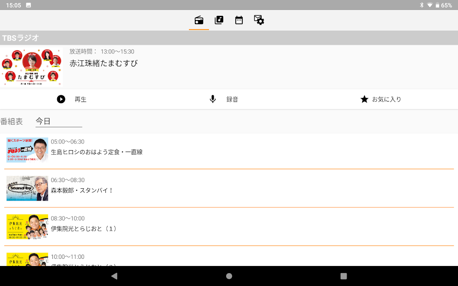Tap the TBSラジオ station header
The width and height of the screenshot is (458, 286).
point(229,38)
